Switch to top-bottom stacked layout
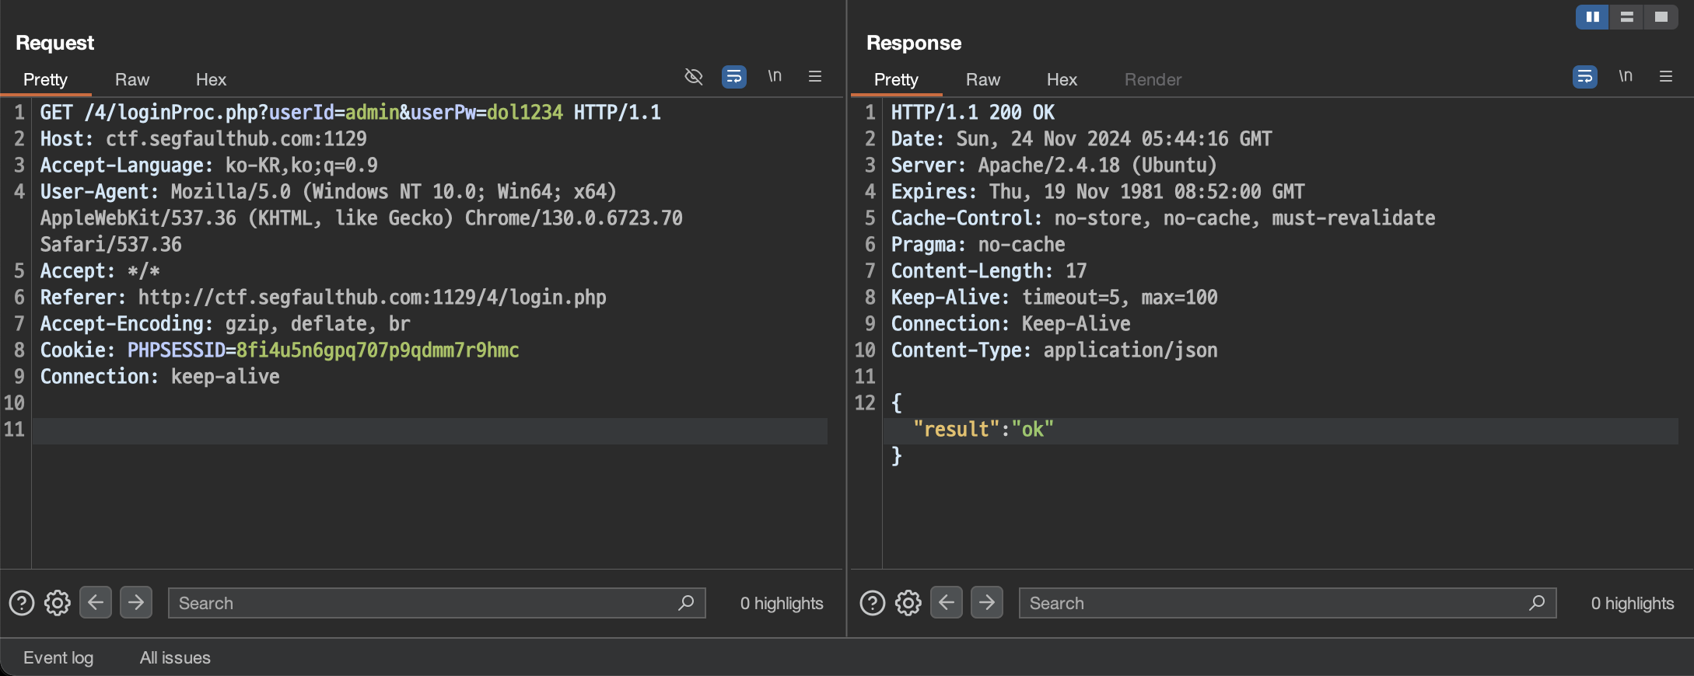The height and width of the screenshot is (676, 1694). click(x=1626, y=16)
